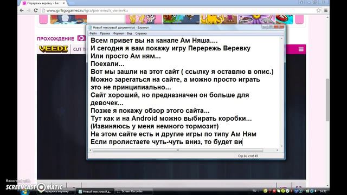The height and width of the screenshot is (195, 347).
Task: Click the word 'Android' in Notepad text
Action: click(x=144, y=118)
